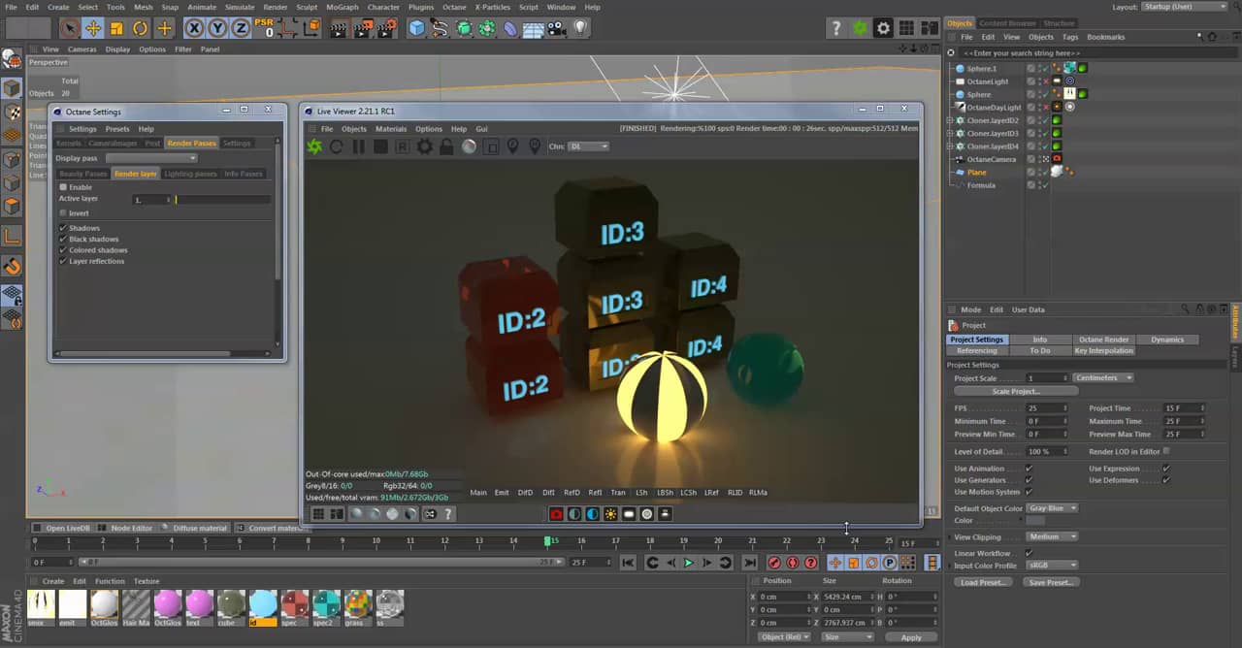This screenshot has width=1242, height=648.
Task: Click timeline frame 15 marker
Action: click(548, 541)
